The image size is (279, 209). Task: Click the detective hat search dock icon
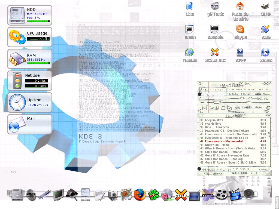[x=72, y=194]
